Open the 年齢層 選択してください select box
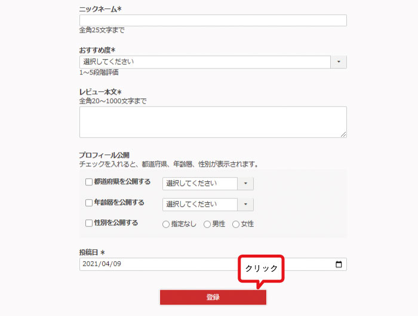This screenshot has height=316, width=418. (200, 205)
